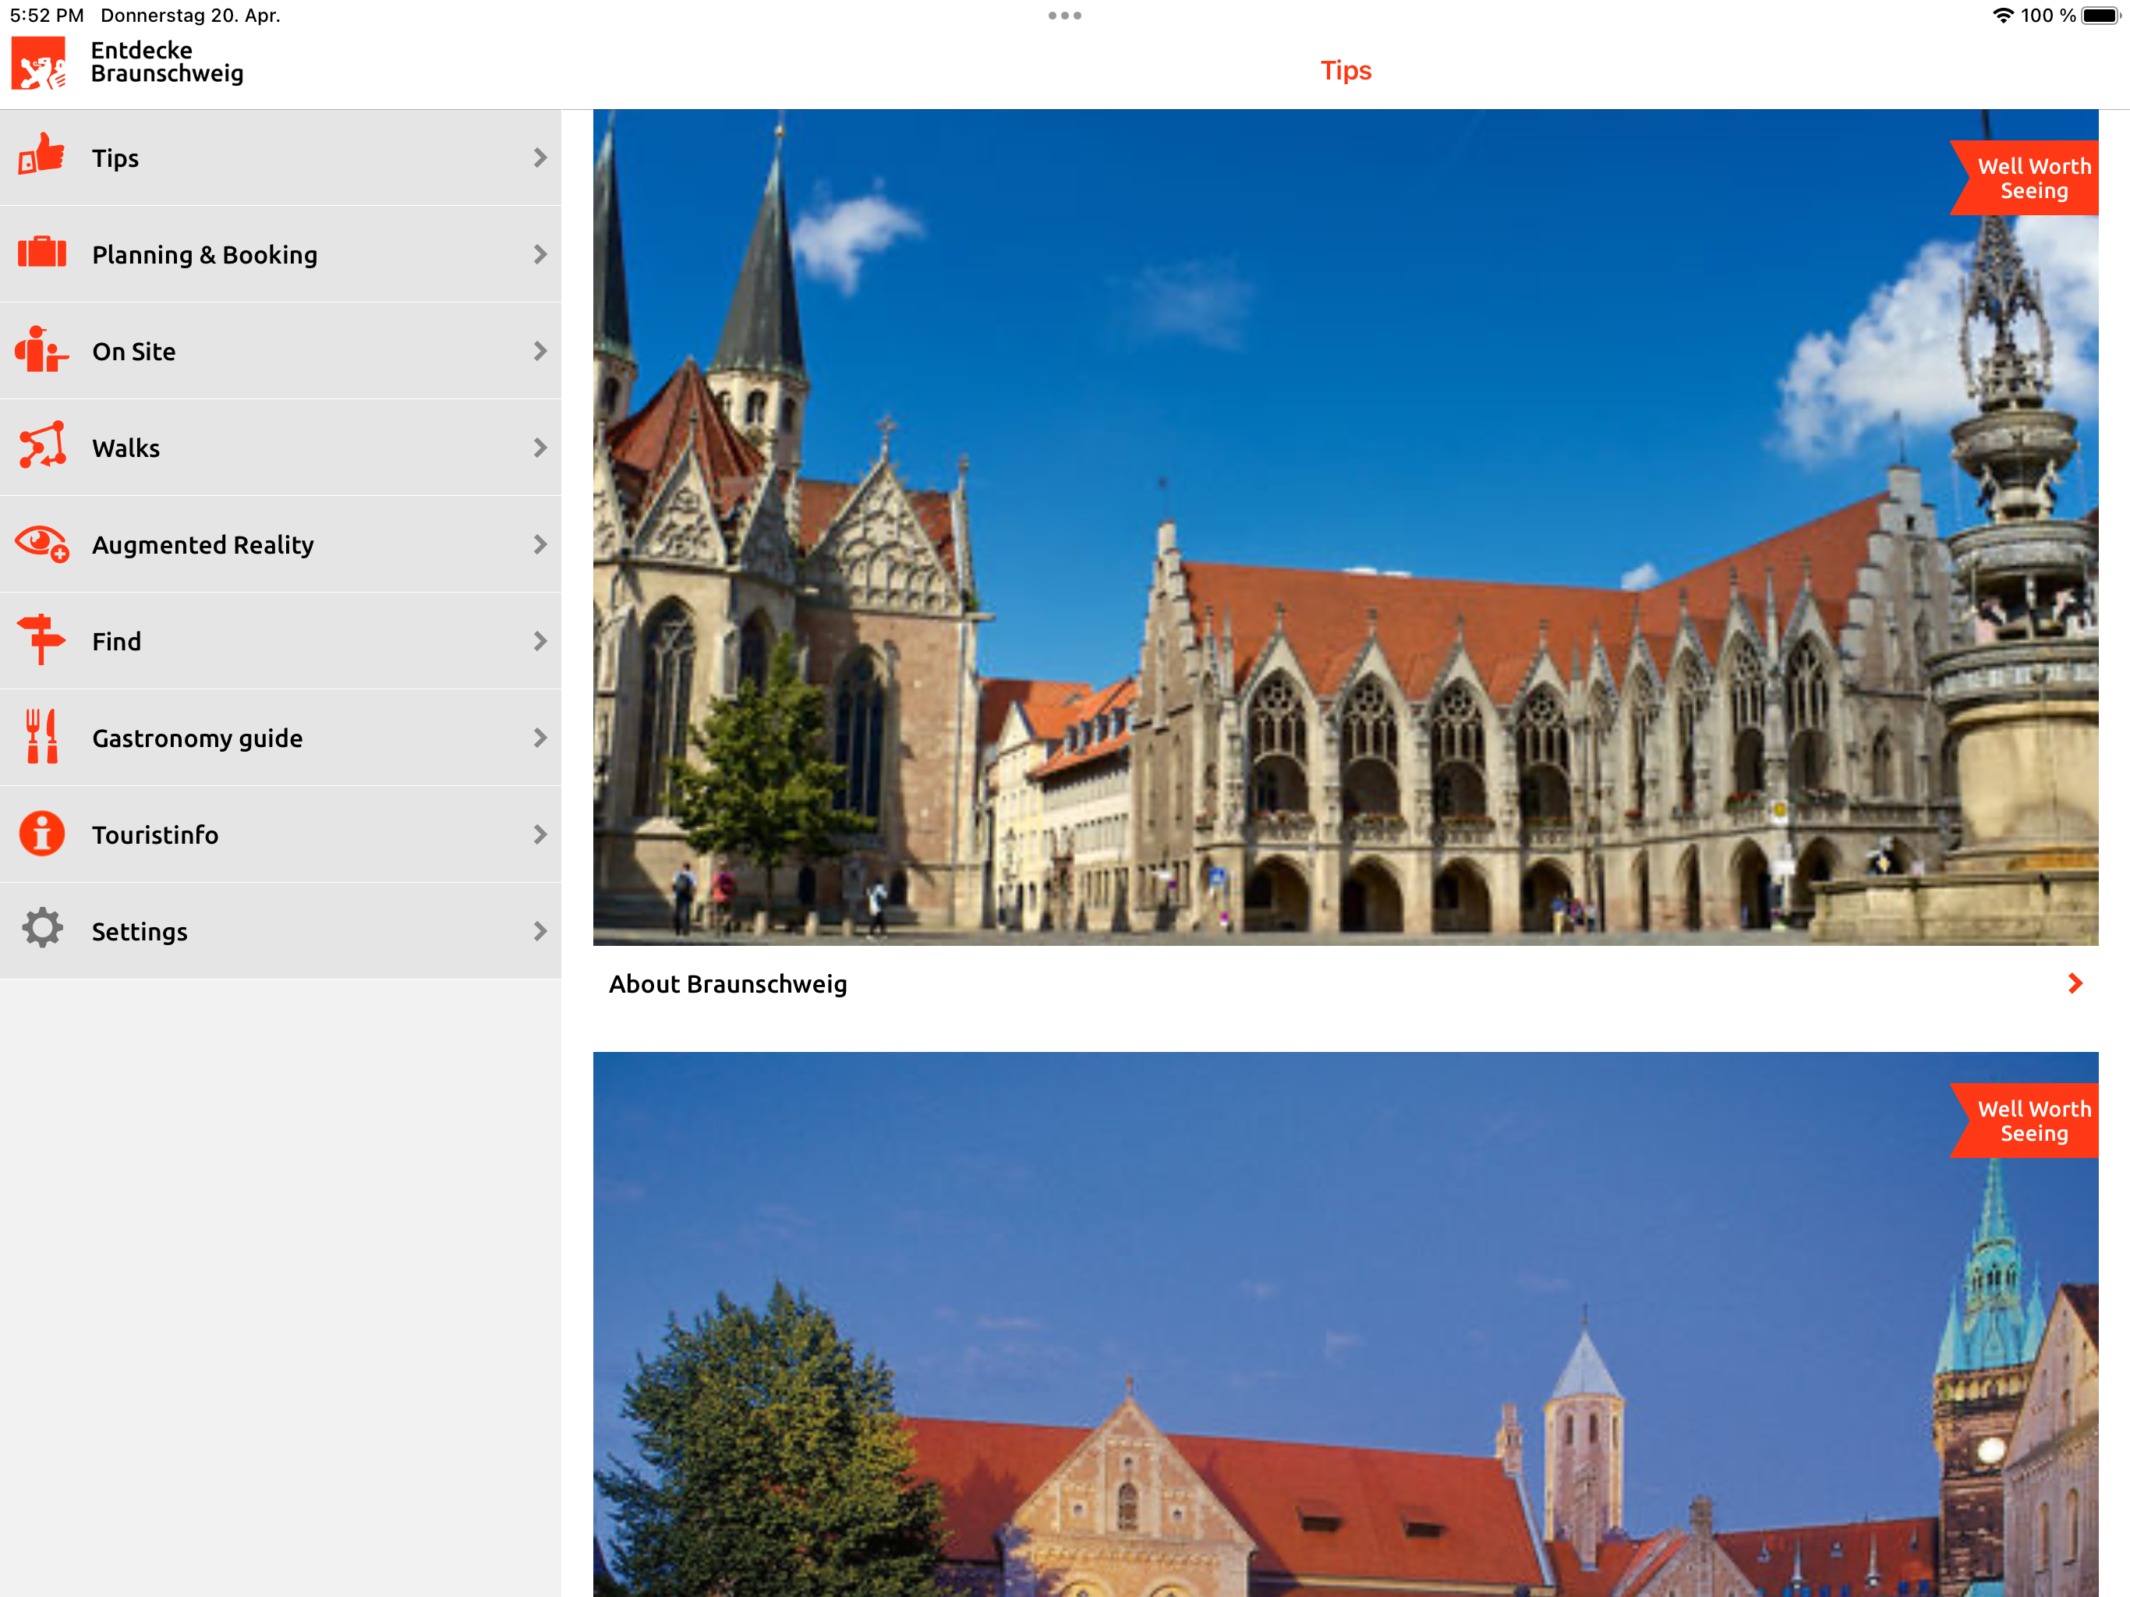This screenshot has height=1597, width=2130.
Task: Tap the 100 % battery percentage
Action: tap(2048, 16)
